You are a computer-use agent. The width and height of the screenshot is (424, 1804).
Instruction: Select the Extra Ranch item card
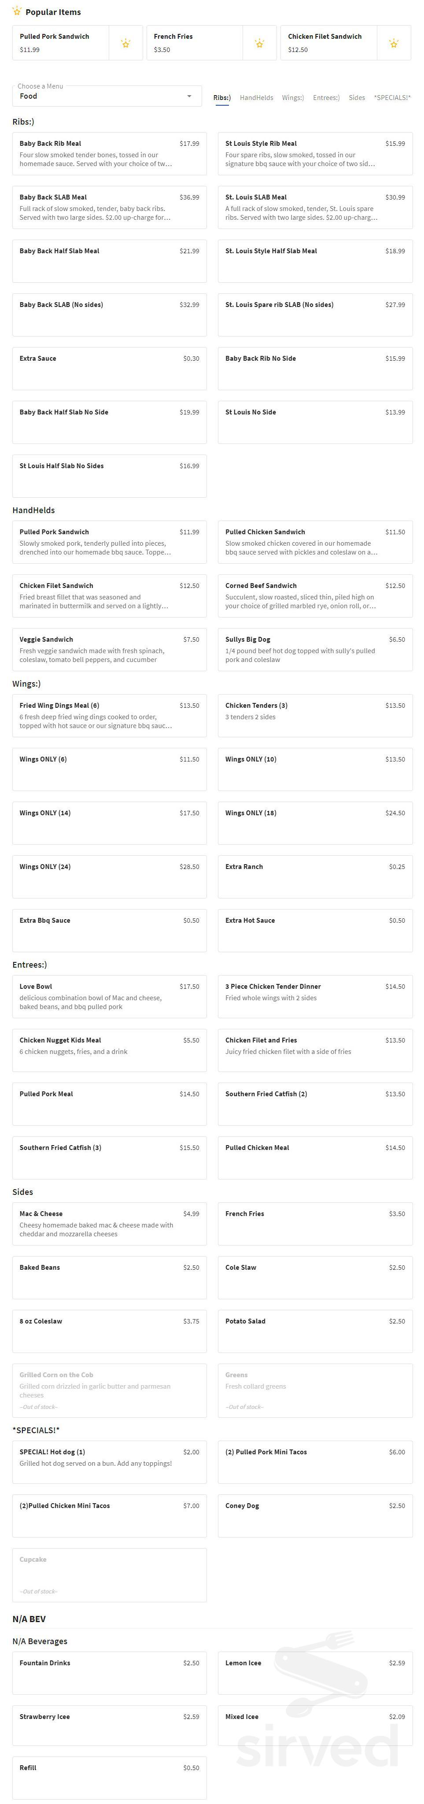(314, 876)
